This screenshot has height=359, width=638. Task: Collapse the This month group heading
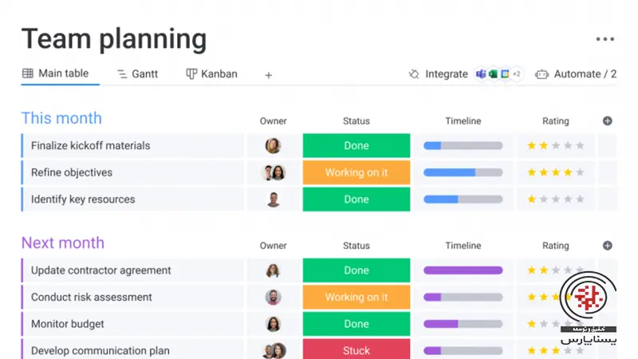(61, 118)
